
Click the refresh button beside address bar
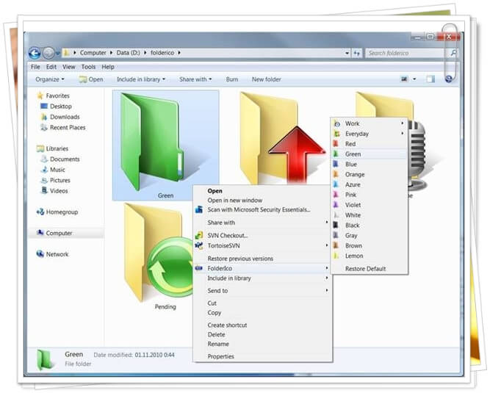[356, 53]
